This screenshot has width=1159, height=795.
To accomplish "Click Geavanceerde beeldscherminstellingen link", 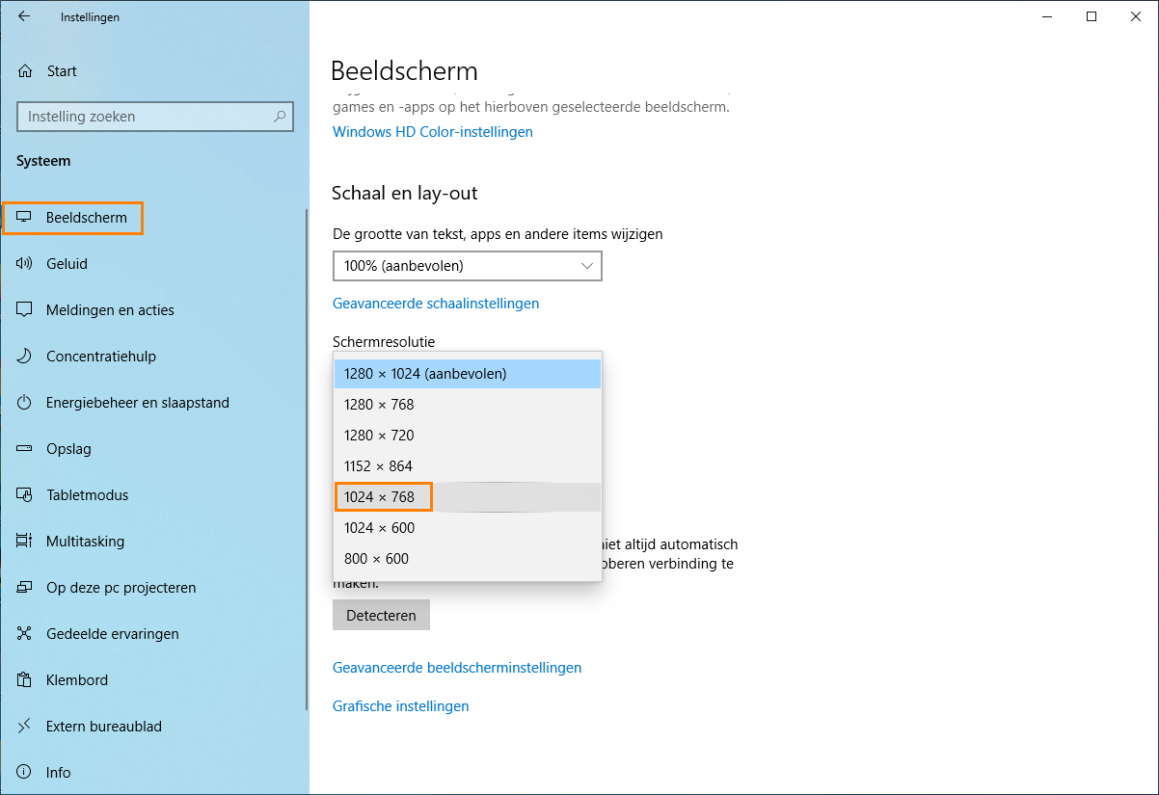I will pos(456,668).
